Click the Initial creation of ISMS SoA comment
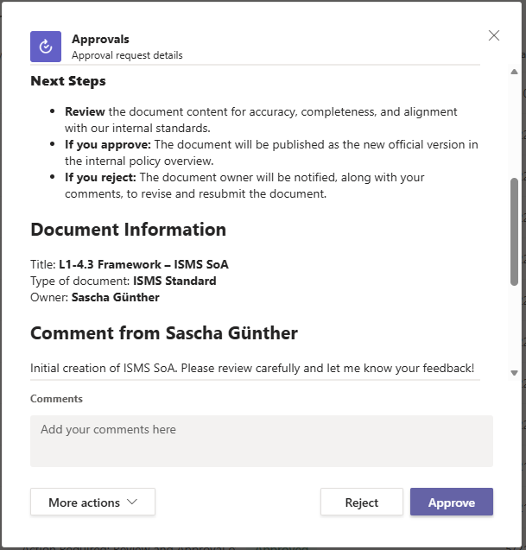Image resolution: width=526 pixels, height=550 pixels. 252,368
